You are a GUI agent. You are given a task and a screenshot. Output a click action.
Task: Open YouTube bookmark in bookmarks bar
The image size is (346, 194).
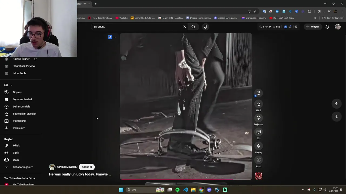pyautogui.click(x=122, y=18)
